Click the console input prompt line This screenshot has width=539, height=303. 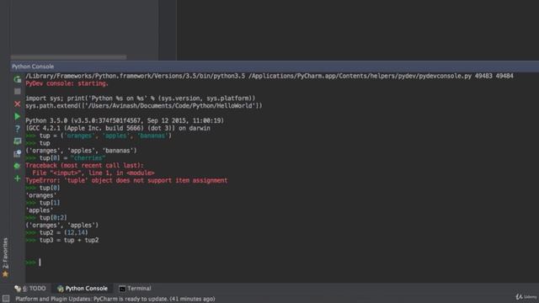(x=282, y=263)
